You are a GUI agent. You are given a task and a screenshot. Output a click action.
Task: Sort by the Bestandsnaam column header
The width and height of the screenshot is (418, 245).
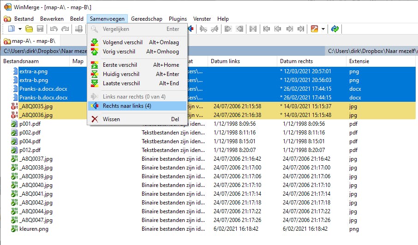(x=35, y=61)
